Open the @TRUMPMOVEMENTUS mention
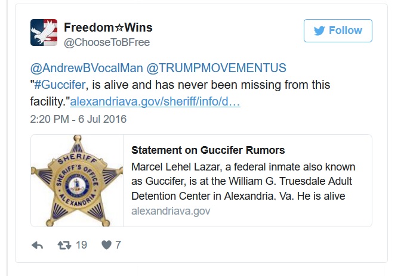Viewport: 410px width, 276px height. [216, 68]
